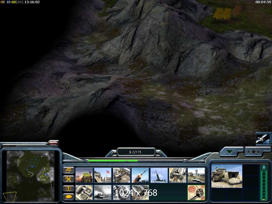The image size is (272, 204).
Task: Click the 13:16:02 clock readout
Action: tap(32, 2)
